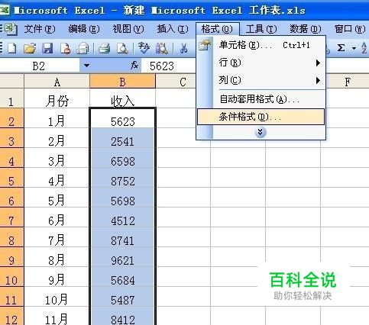Image resolution: width=369 pixels, height=325 pixels.
Task: Open the 工具(T) menu
Action: click(x=261, y=29)
